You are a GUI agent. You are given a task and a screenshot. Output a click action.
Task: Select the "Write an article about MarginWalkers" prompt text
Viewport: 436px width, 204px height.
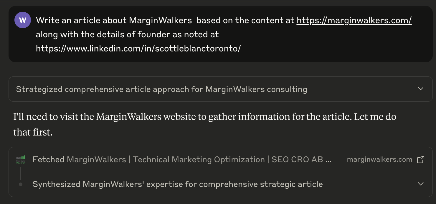coord(114,20)
